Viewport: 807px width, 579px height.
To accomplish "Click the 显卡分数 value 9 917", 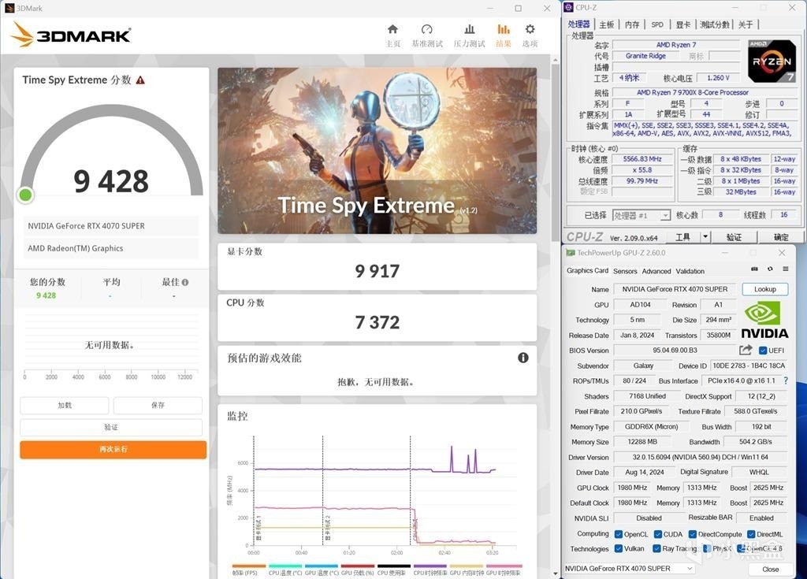I will coord(377,271).
